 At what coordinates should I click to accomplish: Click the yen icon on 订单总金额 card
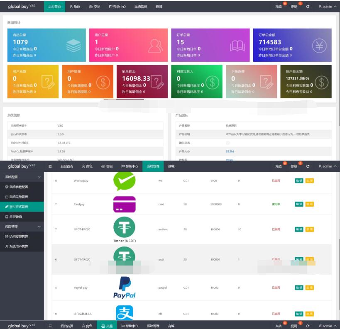(x=319, y=46)
